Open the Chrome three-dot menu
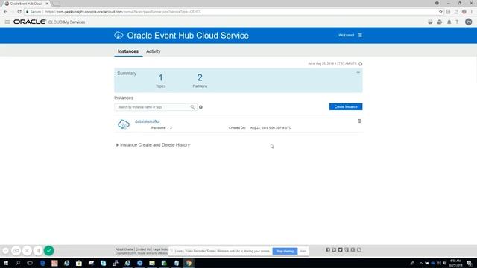This screenshot has width=477, height=268. click(x=472, y=12)
